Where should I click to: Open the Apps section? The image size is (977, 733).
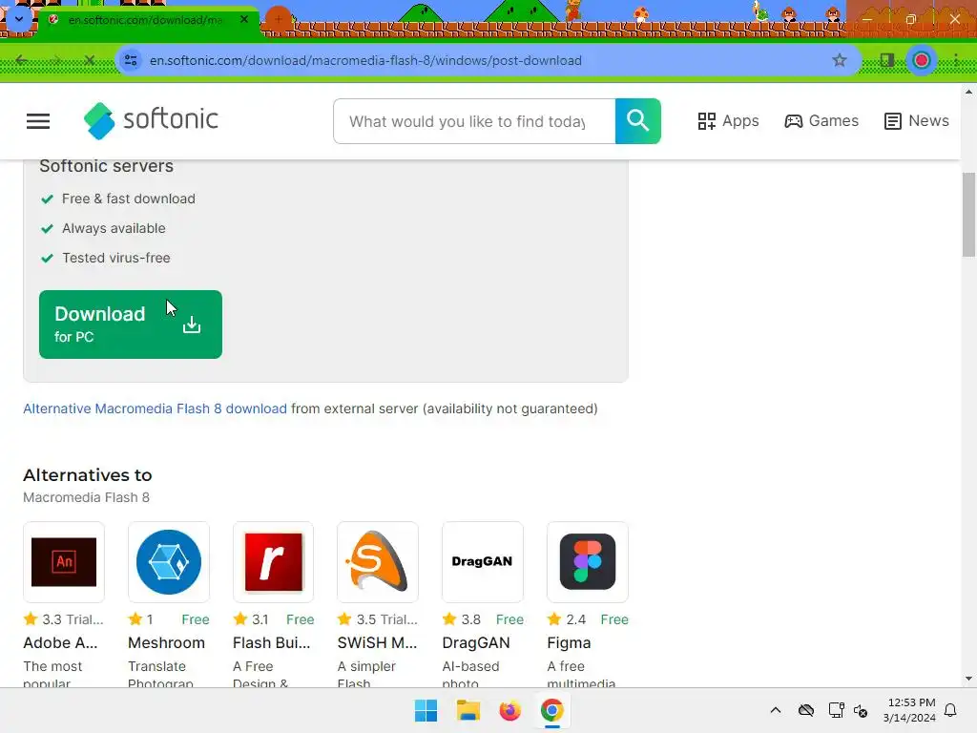pyautogui.click(x=728, y=121)
